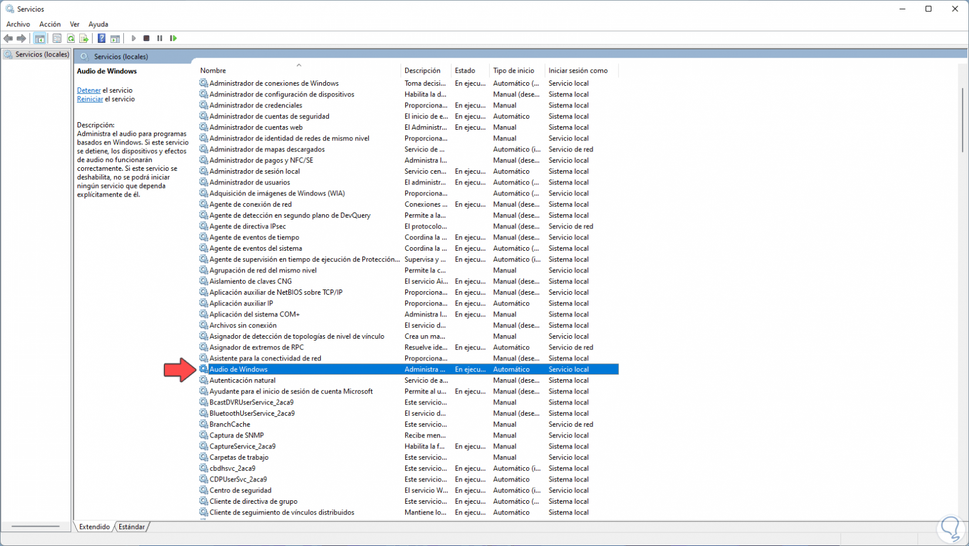Click the Servicios app icon in title bar
Image resolution: width=969 pixels, height=546 pixels.
[10, 9]
